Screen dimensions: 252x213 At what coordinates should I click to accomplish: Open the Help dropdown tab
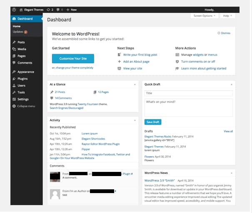tap(227, 16)
